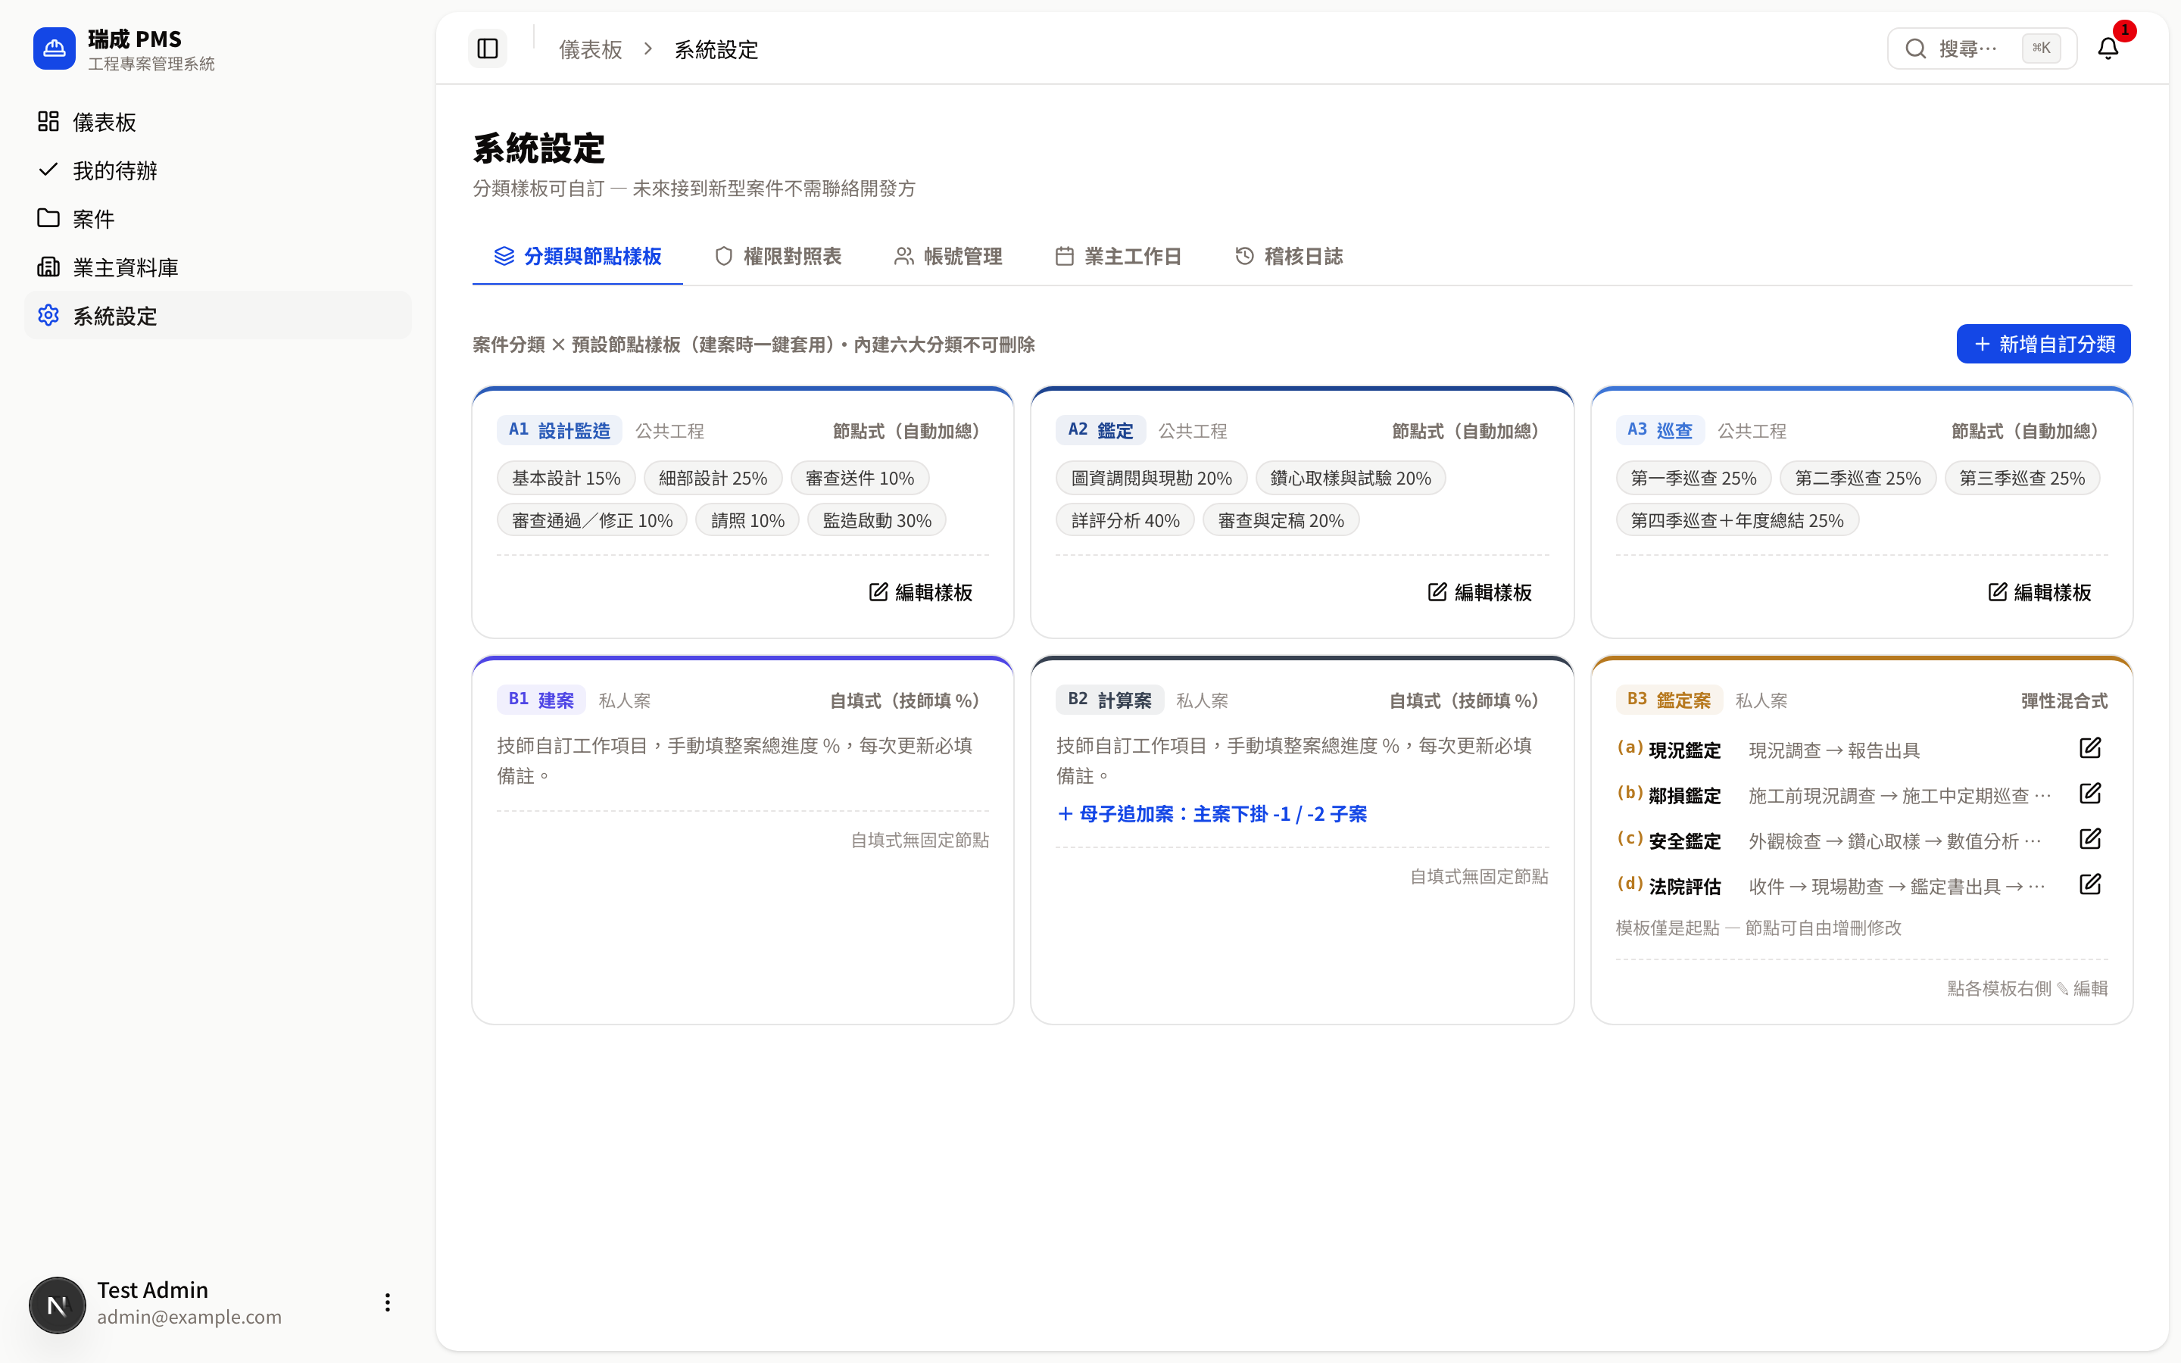Click the 細部設計 25% chip
The image size is (2181, 1363).
click(713, 478)
